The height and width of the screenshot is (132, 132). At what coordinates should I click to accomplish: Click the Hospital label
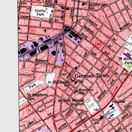[118, 102]
